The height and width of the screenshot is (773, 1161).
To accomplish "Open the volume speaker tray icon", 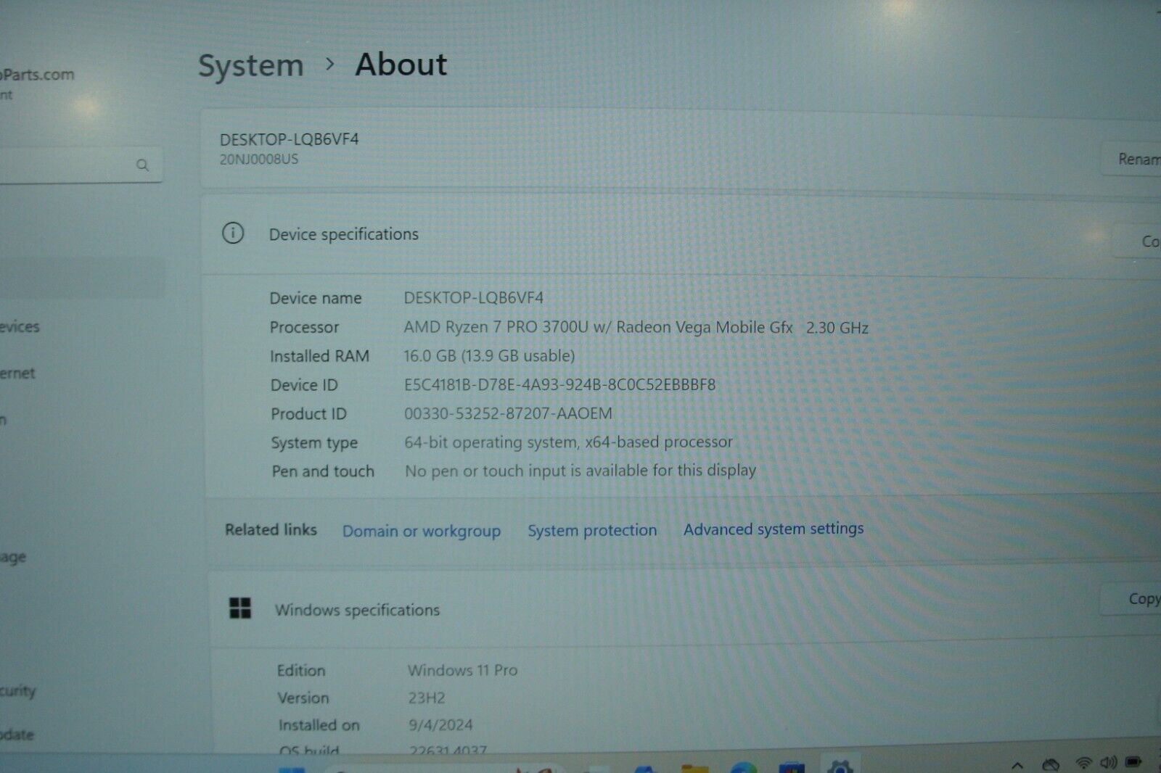I will [x=1108, y=762].
